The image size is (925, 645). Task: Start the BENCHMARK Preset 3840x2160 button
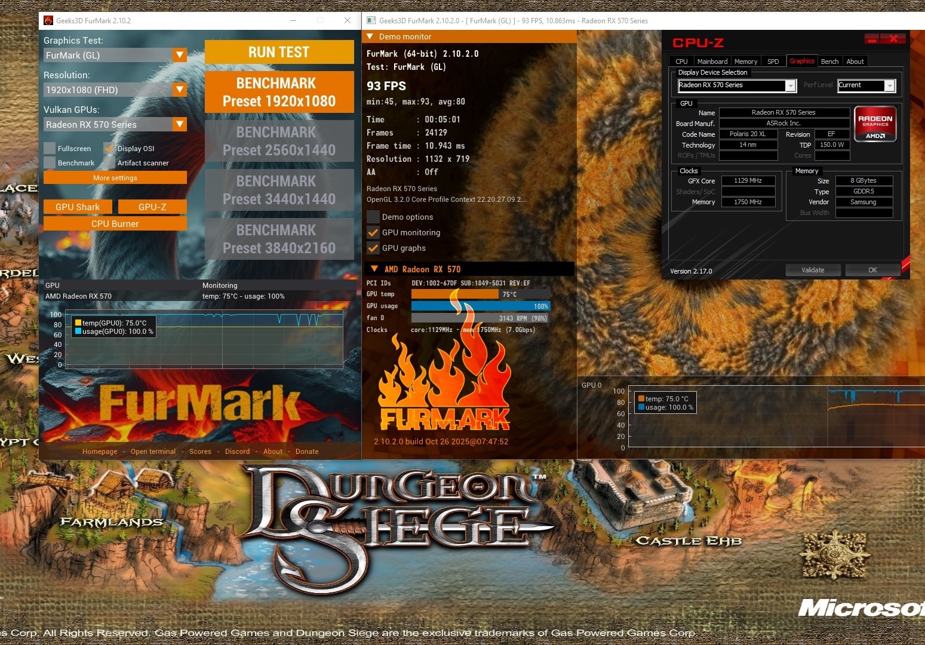tap(279, 239)
